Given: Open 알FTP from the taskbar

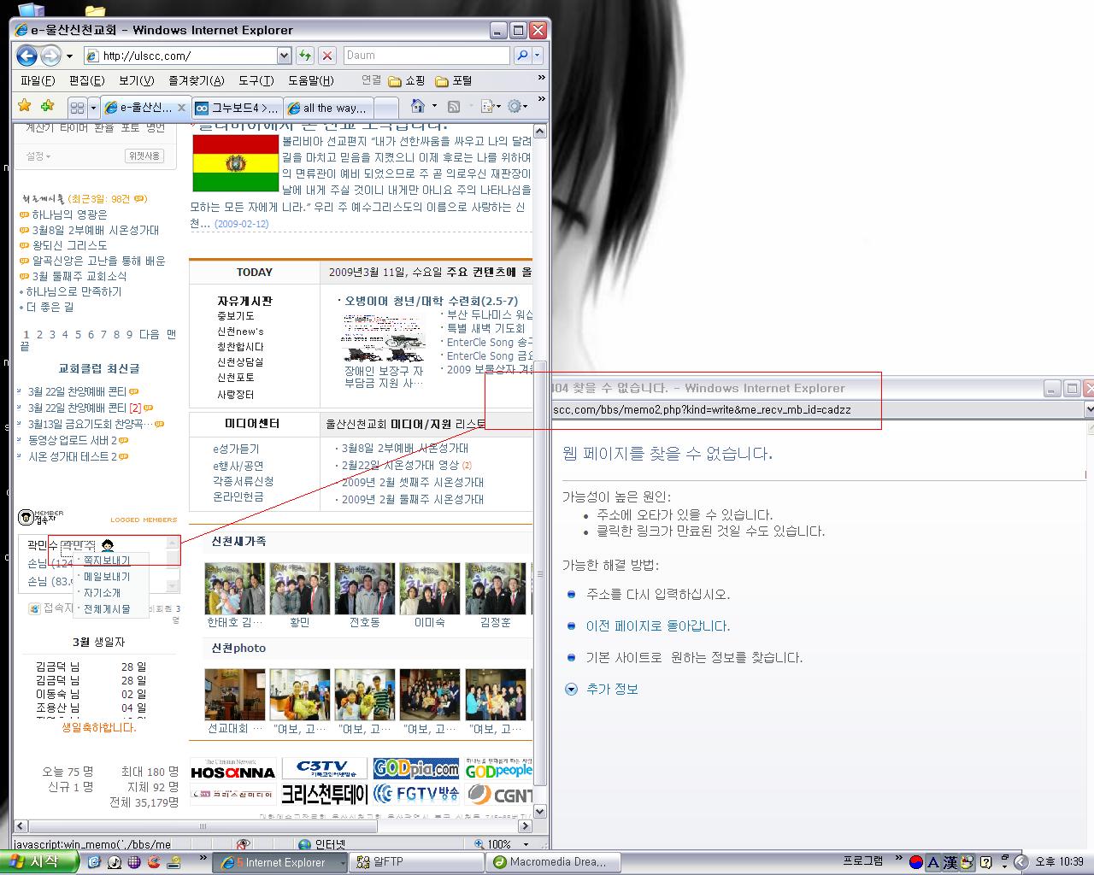Looking at the screenshot, I should (415, 862).
